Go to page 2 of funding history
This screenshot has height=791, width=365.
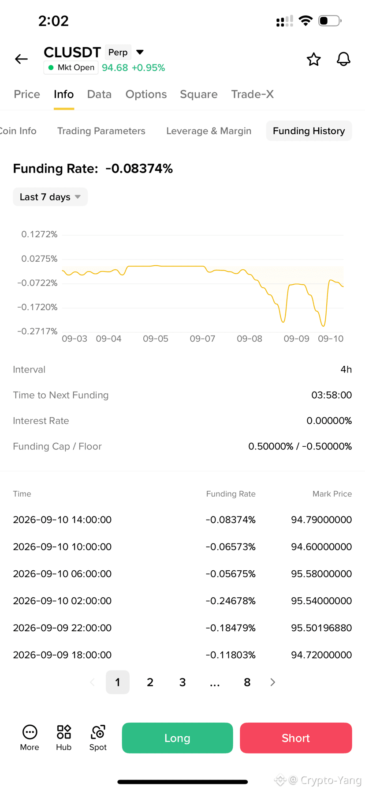pos(150,682)
